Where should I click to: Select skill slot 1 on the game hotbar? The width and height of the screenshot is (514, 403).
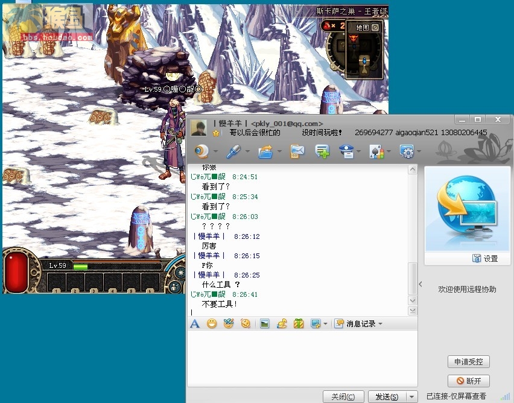(x=57, y=283)
